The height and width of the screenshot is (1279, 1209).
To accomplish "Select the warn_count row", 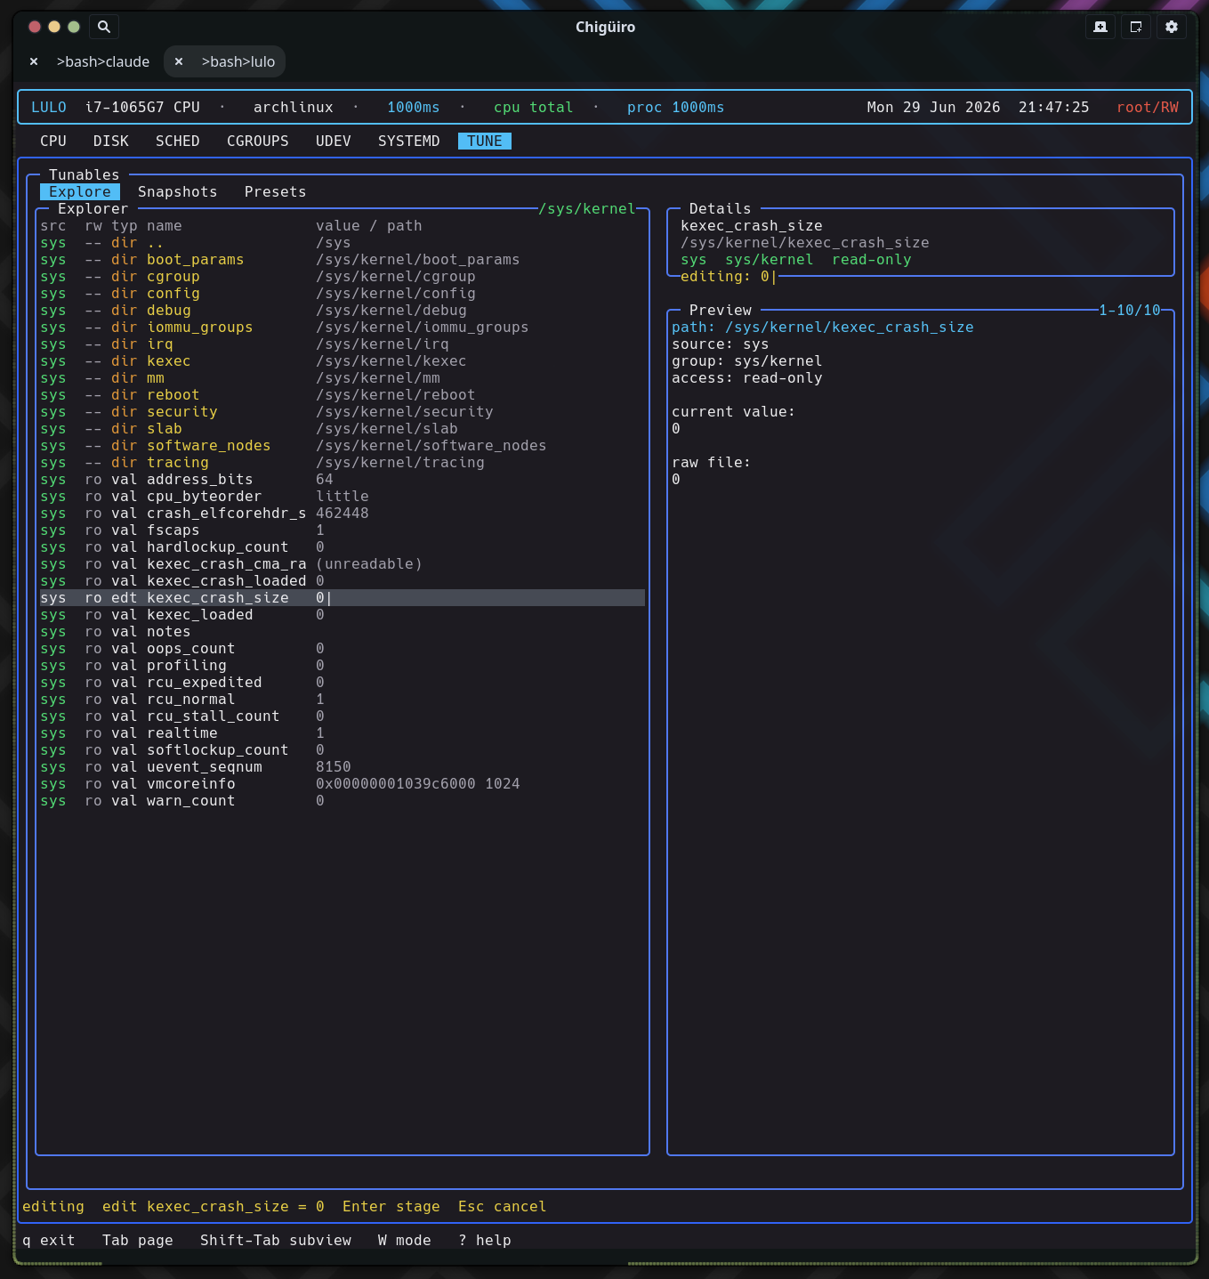I will 343,801.
